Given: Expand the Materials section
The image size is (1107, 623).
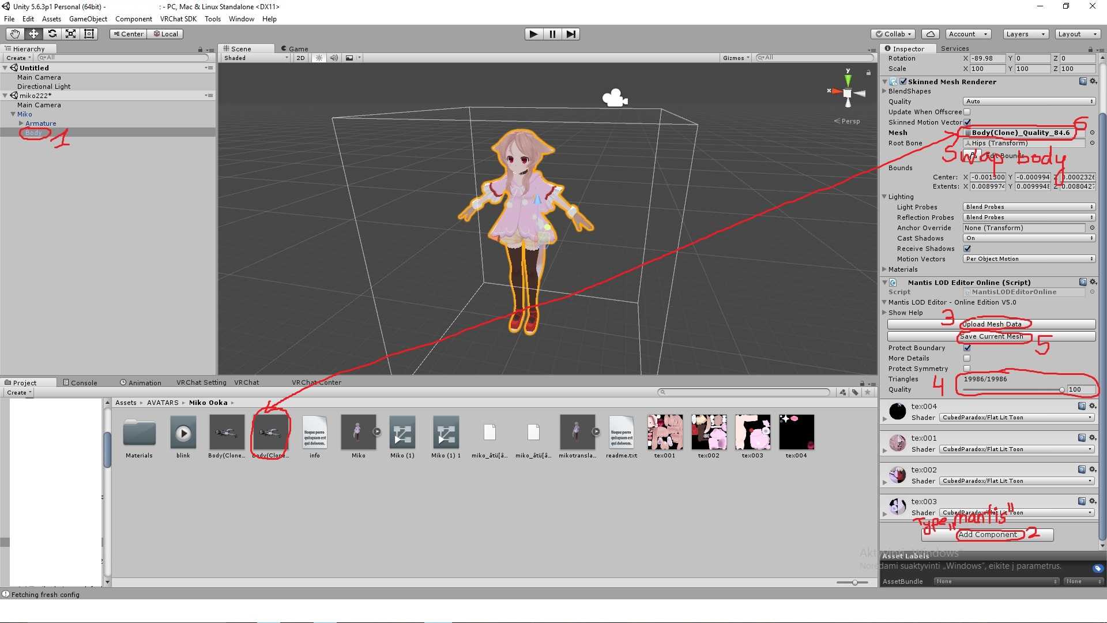Looking at the screenshot, I should coord(884,269).
